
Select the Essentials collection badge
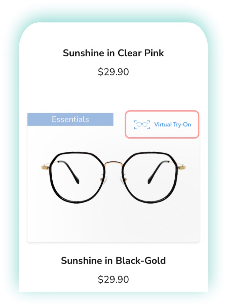(x=70, y=119)
